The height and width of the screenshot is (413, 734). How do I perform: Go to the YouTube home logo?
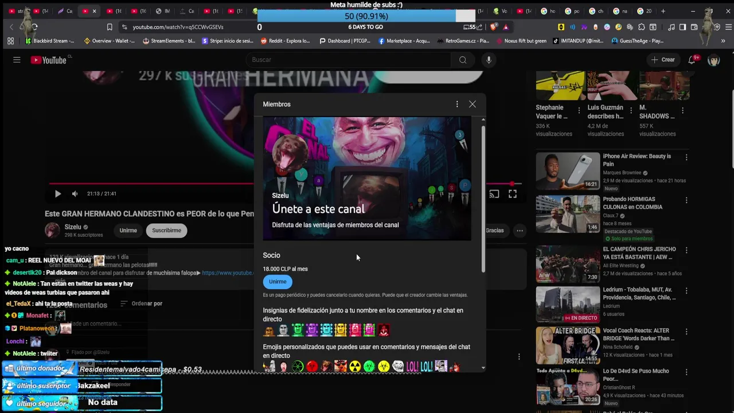pos(49,60)
